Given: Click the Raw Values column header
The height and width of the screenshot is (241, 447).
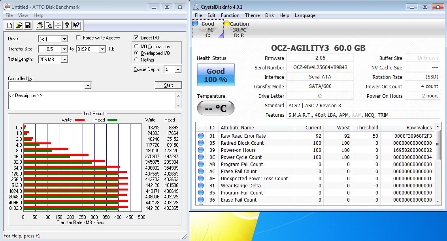Looking at the screenshot, I should pyautogui.click(x=407, y=127).
